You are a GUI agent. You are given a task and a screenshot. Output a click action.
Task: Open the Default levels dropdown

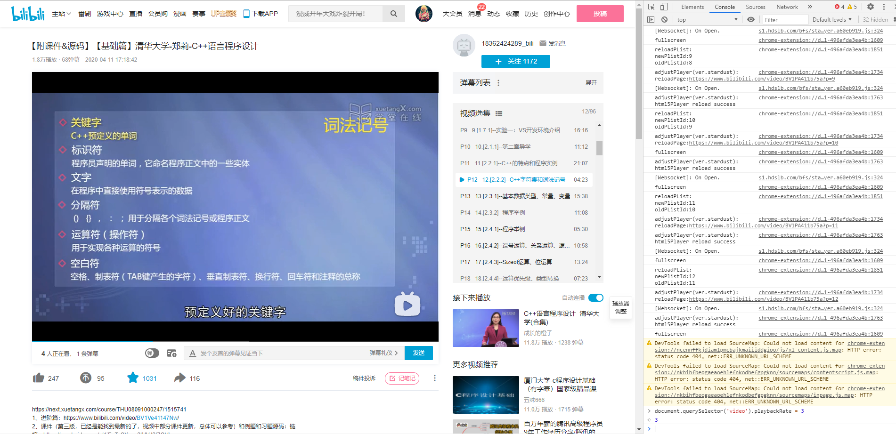tap(832, 19)
